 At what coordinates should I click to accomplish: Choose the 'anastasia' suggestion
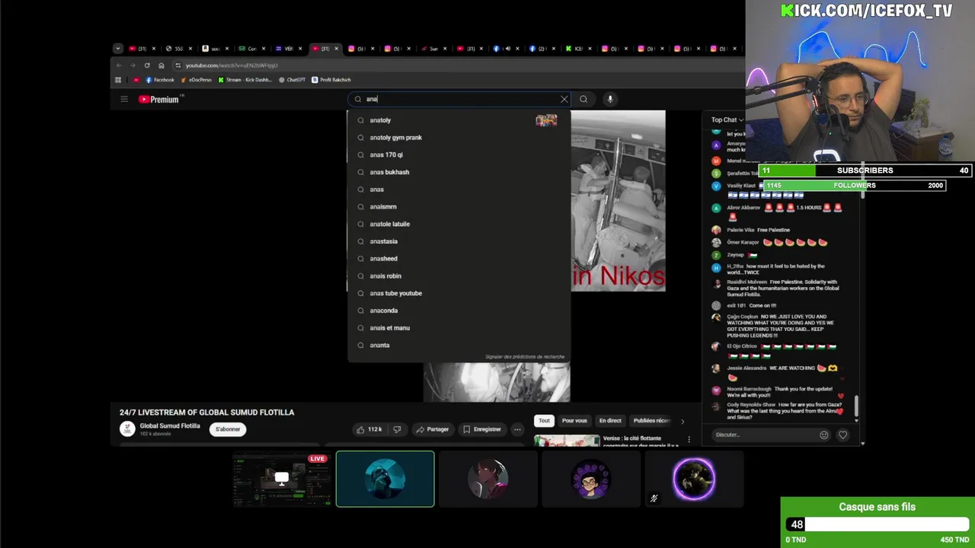click(459, 241)
